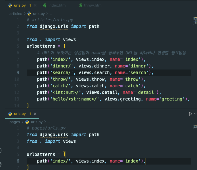Click the '# articles/urls.py' comment line
Screen dimensions: 197x170
coord(50,20)
